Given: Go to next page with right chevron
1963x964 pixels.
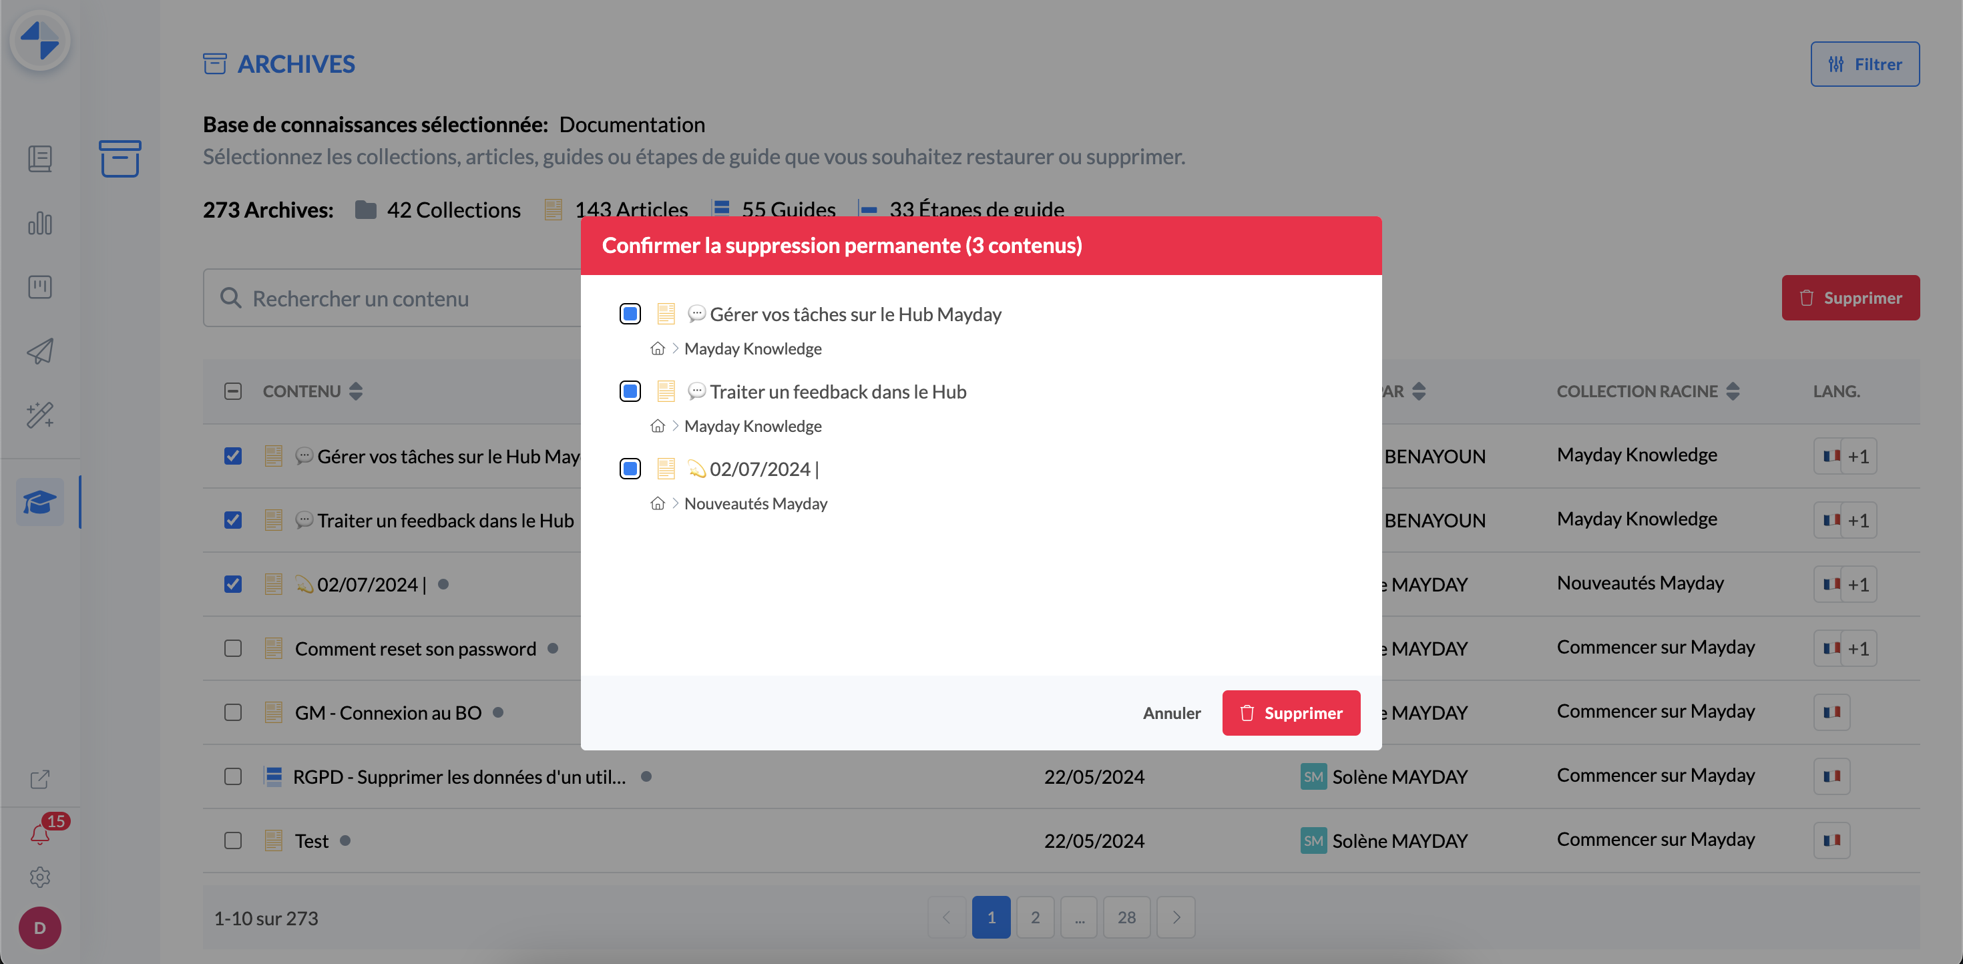Looking at the screenshot, I should point(1176,917).
